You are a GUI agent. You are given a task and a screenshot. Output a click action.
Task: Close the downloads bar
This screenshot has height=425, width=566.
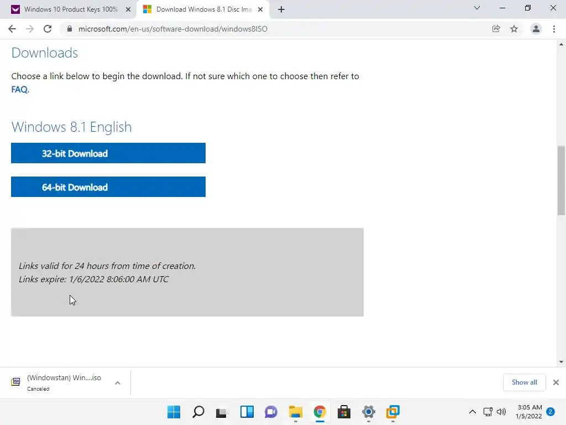tap(556, 382)
